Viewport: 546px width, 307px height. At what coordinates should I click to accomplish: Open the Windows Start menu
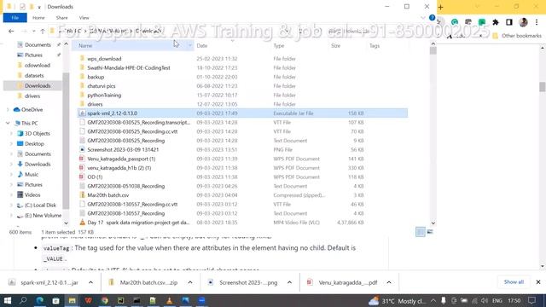[x=8, y=300]
